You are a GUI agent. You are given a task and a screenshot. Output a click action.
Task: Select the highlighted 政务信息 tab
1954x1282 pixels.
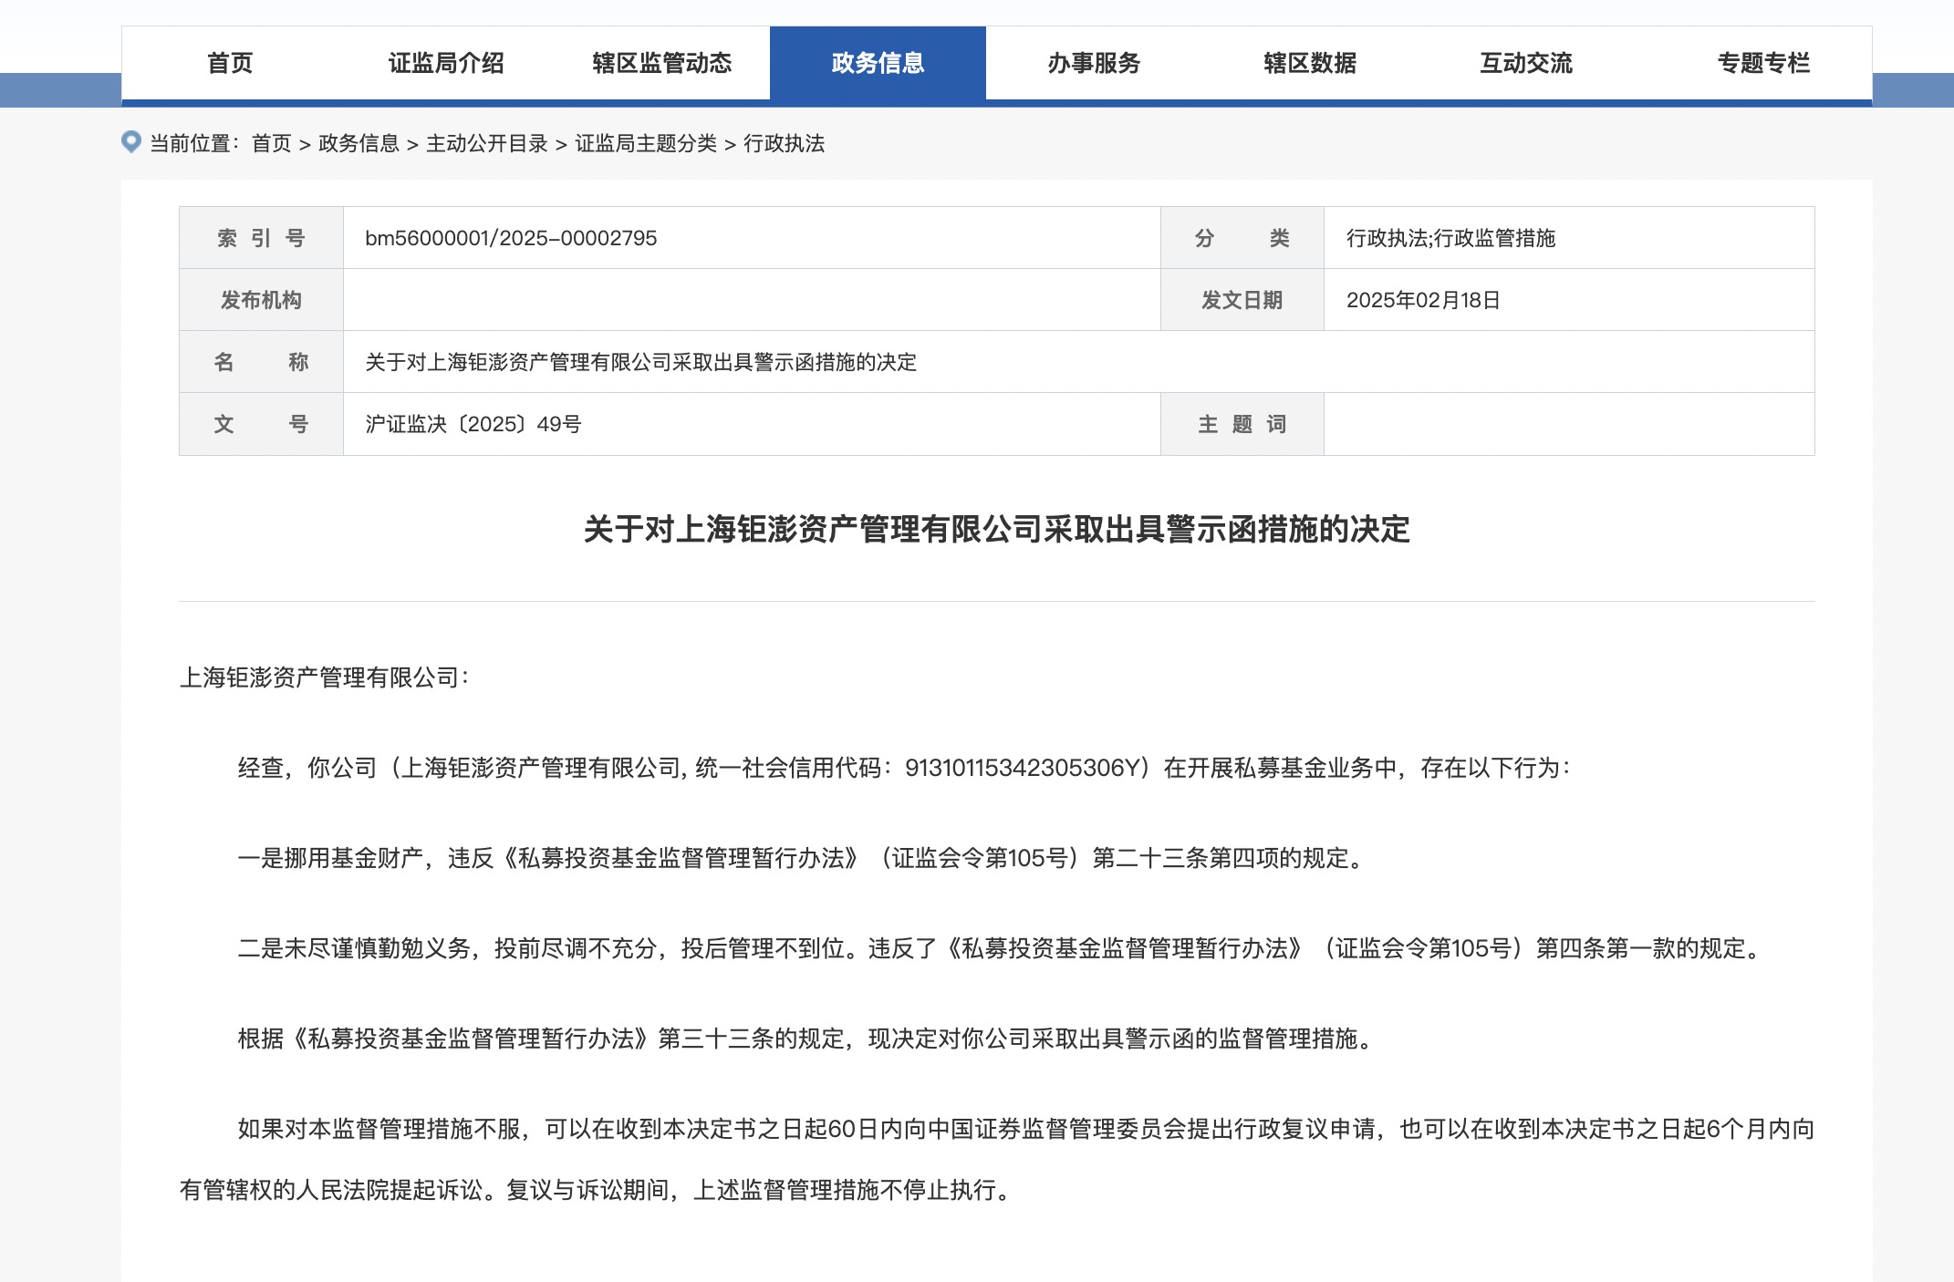pyautogui.click(x=878, y=63)
